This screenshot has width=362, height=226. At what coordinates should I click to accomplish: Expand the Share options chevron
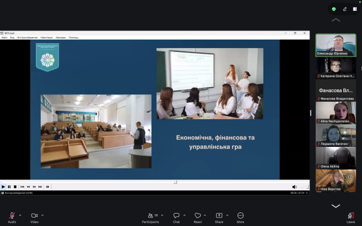tap(227, 215)
